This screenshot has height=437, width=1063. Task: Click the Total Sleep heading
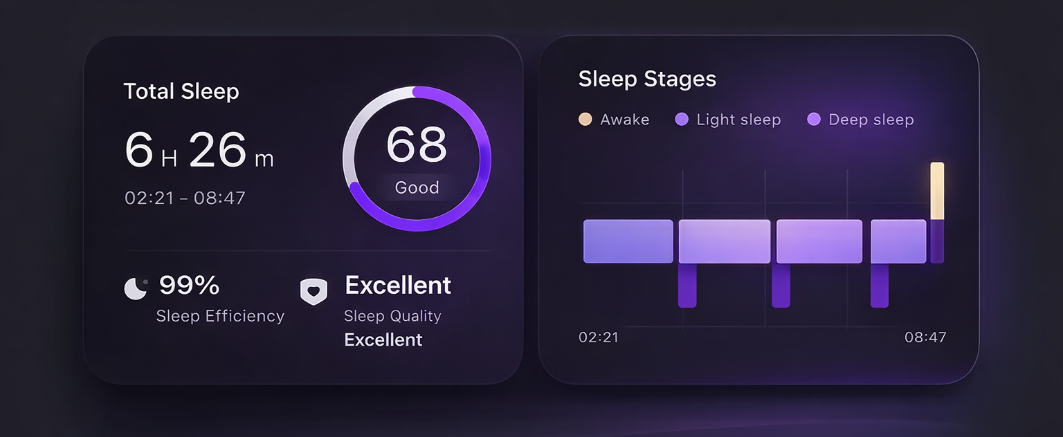pos(181,91)
